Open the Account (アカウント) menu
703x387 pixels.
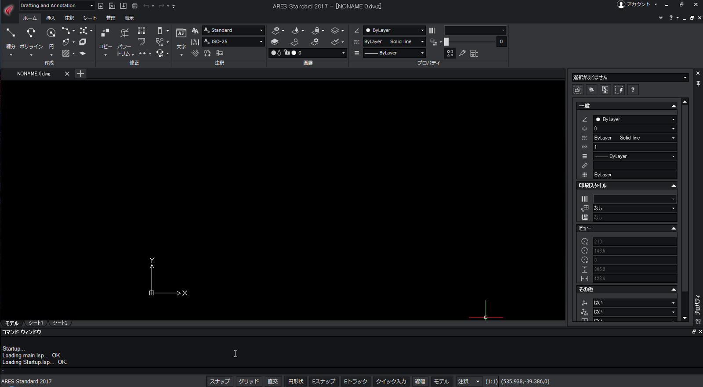pos(637,4)
